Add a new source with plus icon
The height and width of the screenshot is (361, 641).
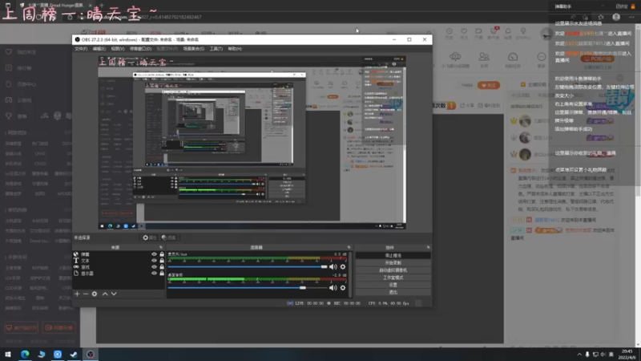(77, 294)
